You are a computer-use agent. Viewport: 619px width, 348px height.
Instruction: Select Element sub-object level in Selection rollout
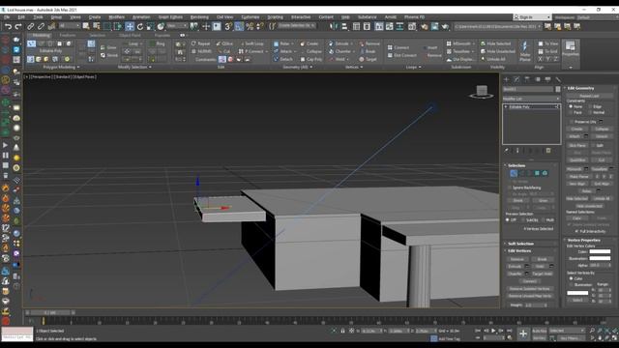pos(545,173)
